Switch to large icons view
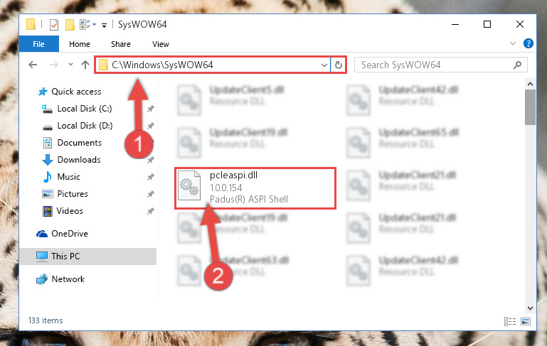Image resolution: width=547 pixels, height=346 pixels. tap(526, 321)
